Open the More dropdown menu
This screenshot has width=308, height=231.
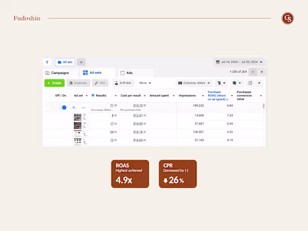tap(145, 83)
